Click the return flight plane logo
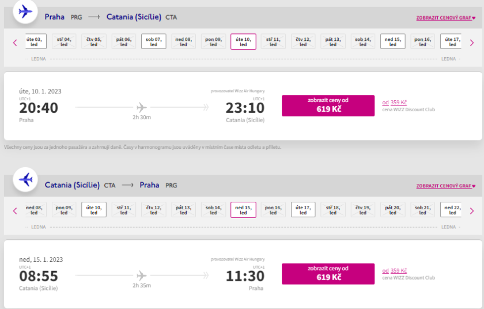The image size is (484, 309). (25, 180)
